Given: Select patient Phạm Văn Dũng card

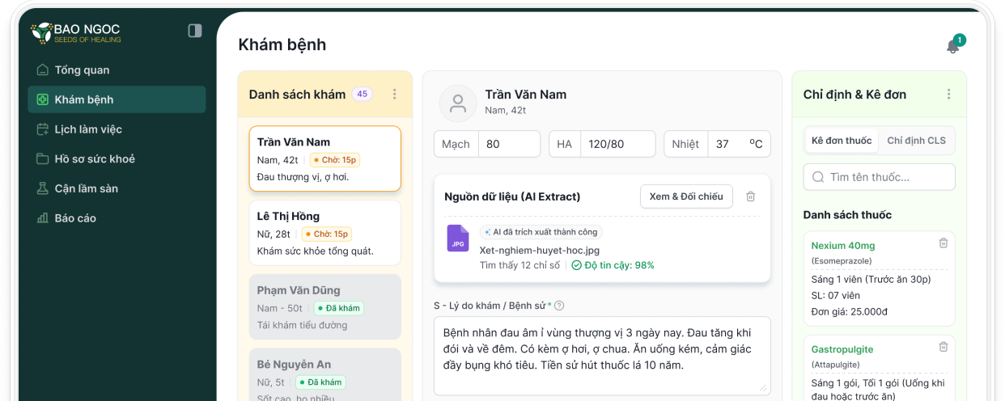Looking at the screenshot, I should (x=324, y=306).
